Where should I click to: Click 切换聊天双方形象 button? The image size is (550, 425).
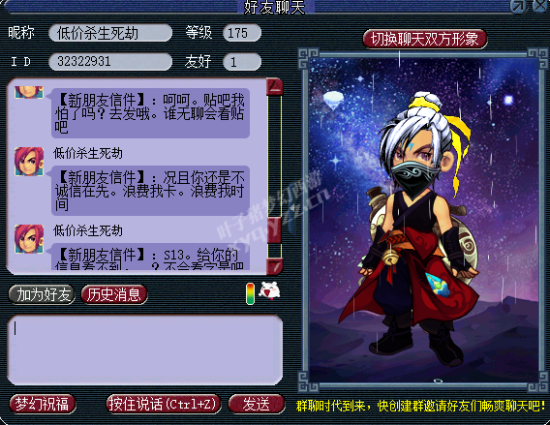[x=425, y=39]
